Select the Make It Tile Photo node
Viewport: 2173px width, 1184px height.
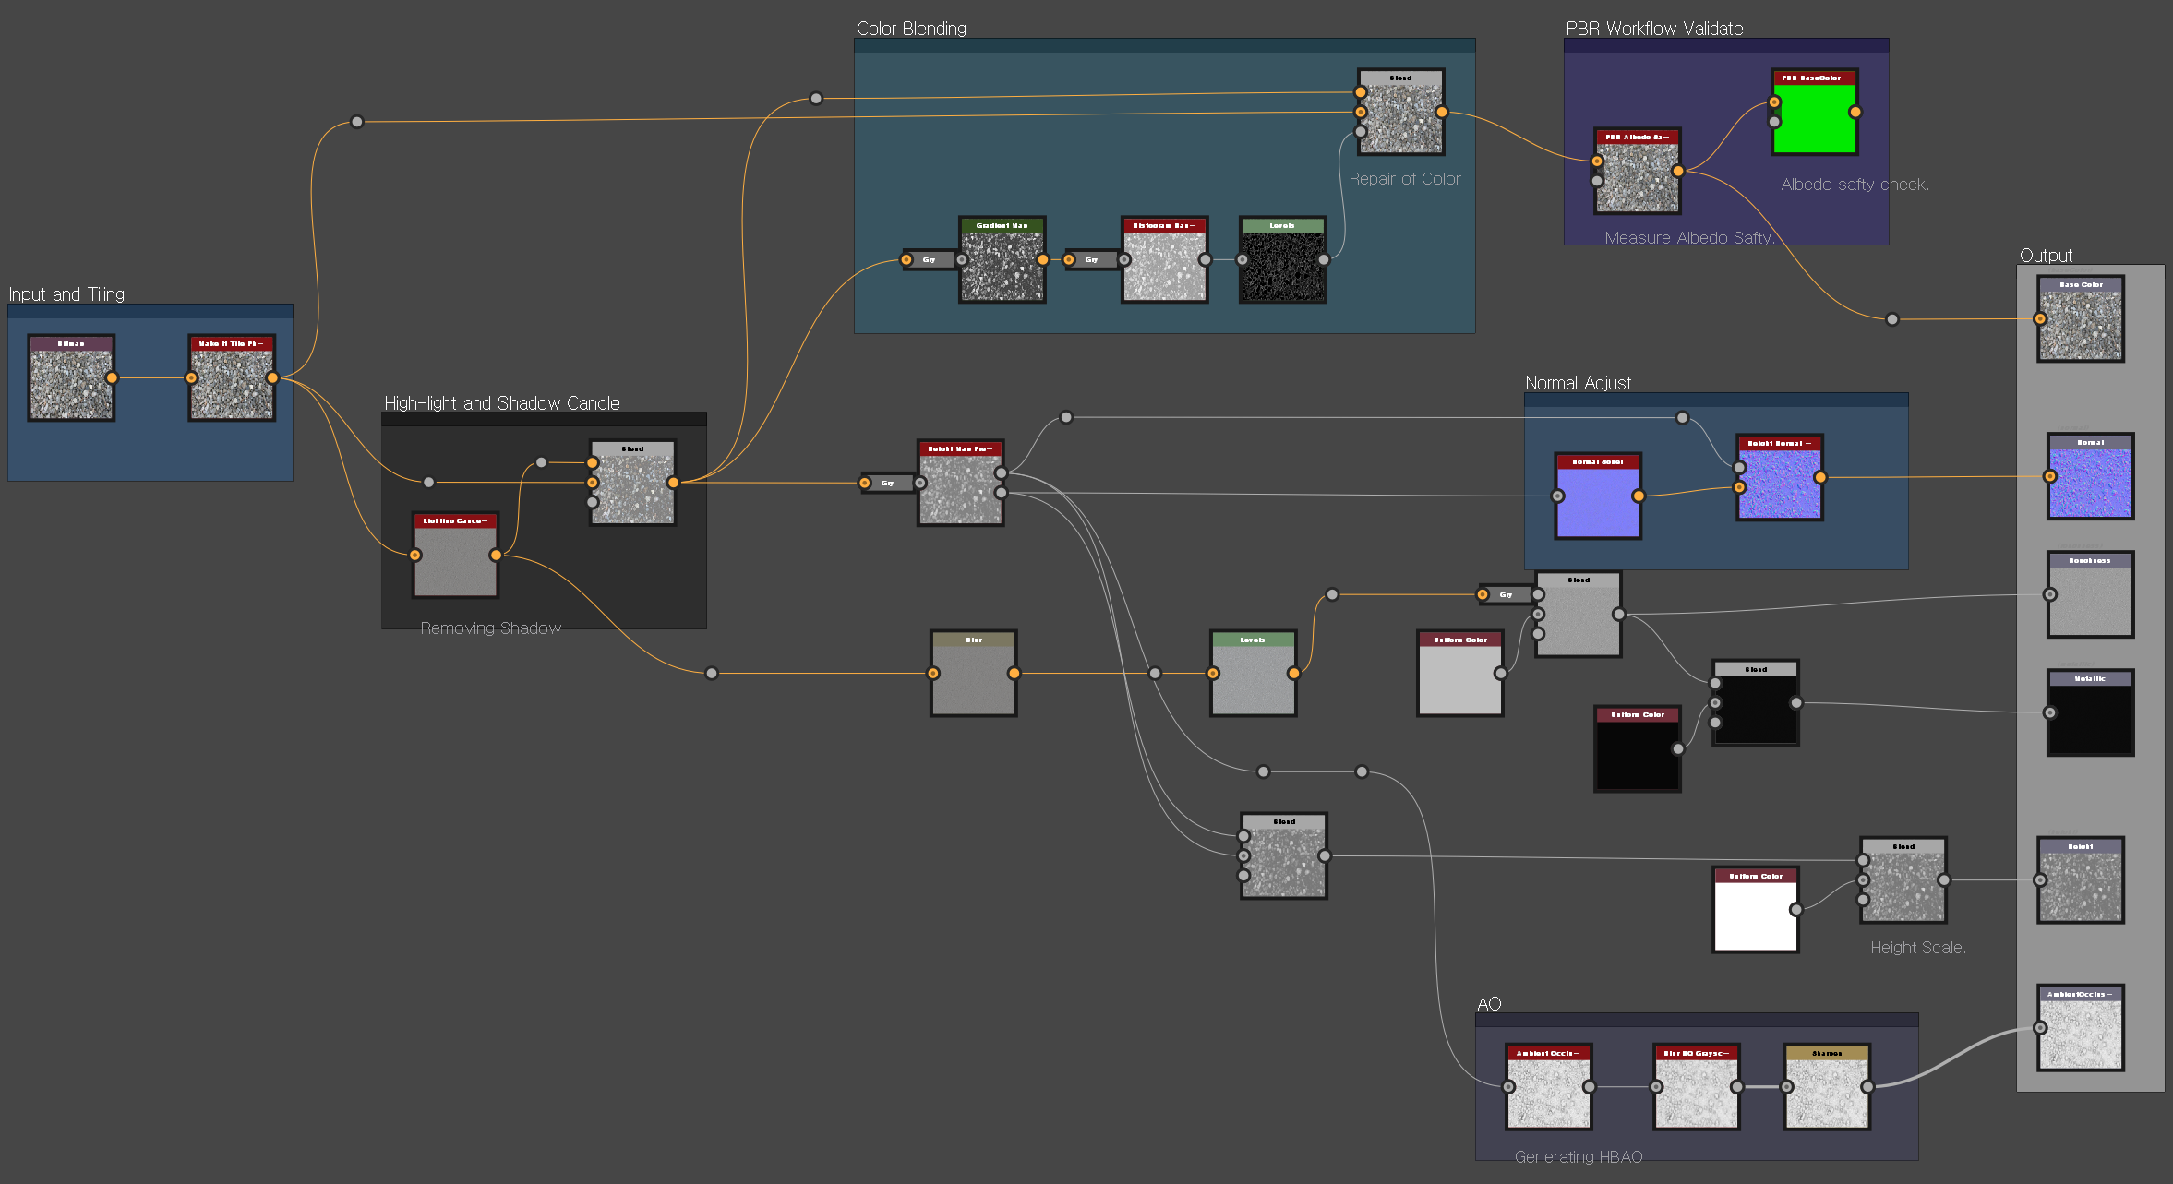[x=232, y=384]
